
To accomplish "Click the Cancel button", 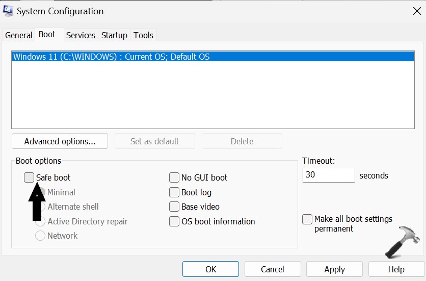I will click(x=273, y=269).
